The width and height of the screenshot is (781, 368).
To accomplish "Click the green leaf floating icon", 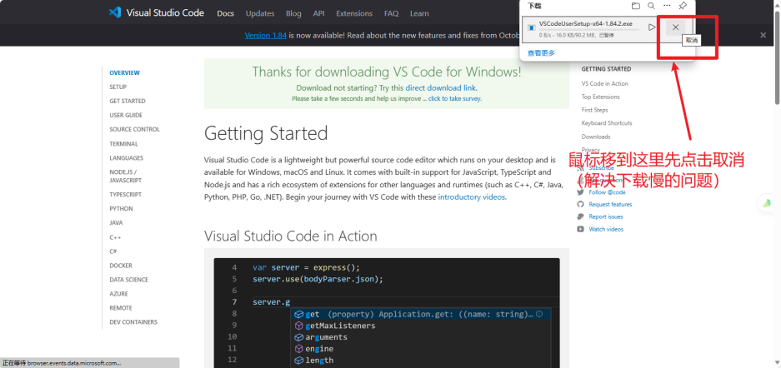I will (x=768, y=203).
